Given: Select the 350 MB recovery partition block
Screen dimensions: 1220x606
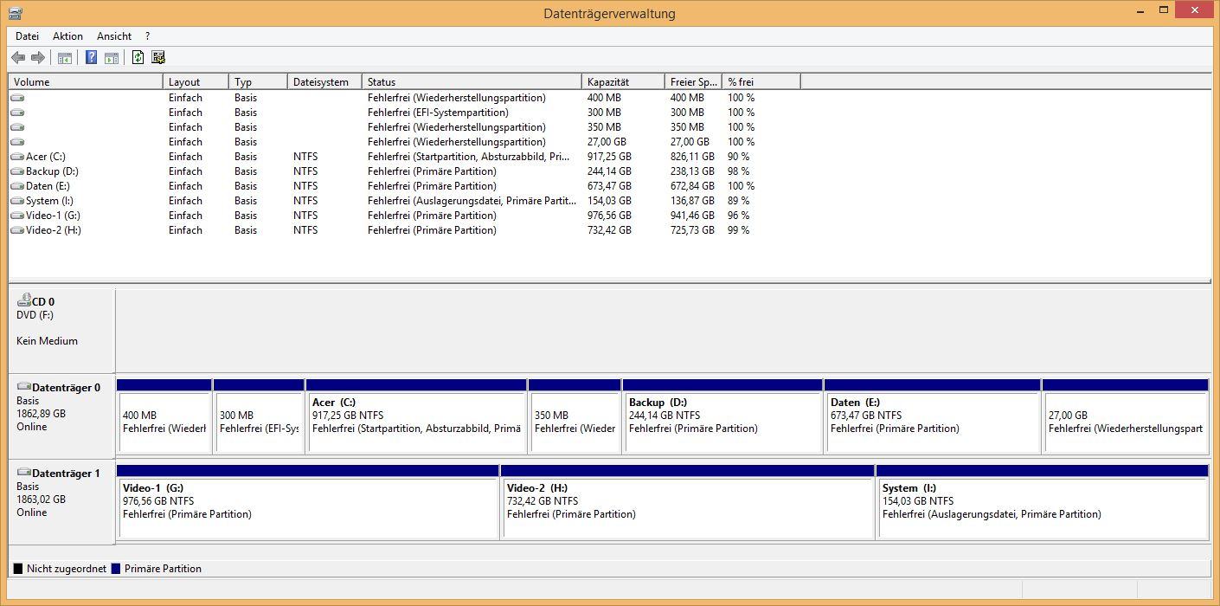Looking at the screenshot, I should [575, 416].
